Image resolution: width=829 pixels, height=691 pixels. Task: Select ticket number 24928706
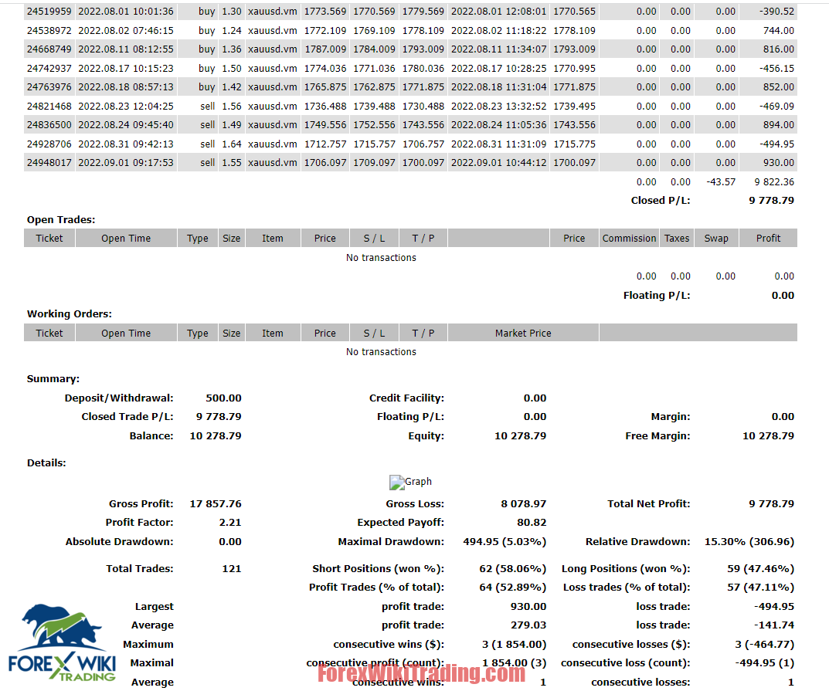49,144
